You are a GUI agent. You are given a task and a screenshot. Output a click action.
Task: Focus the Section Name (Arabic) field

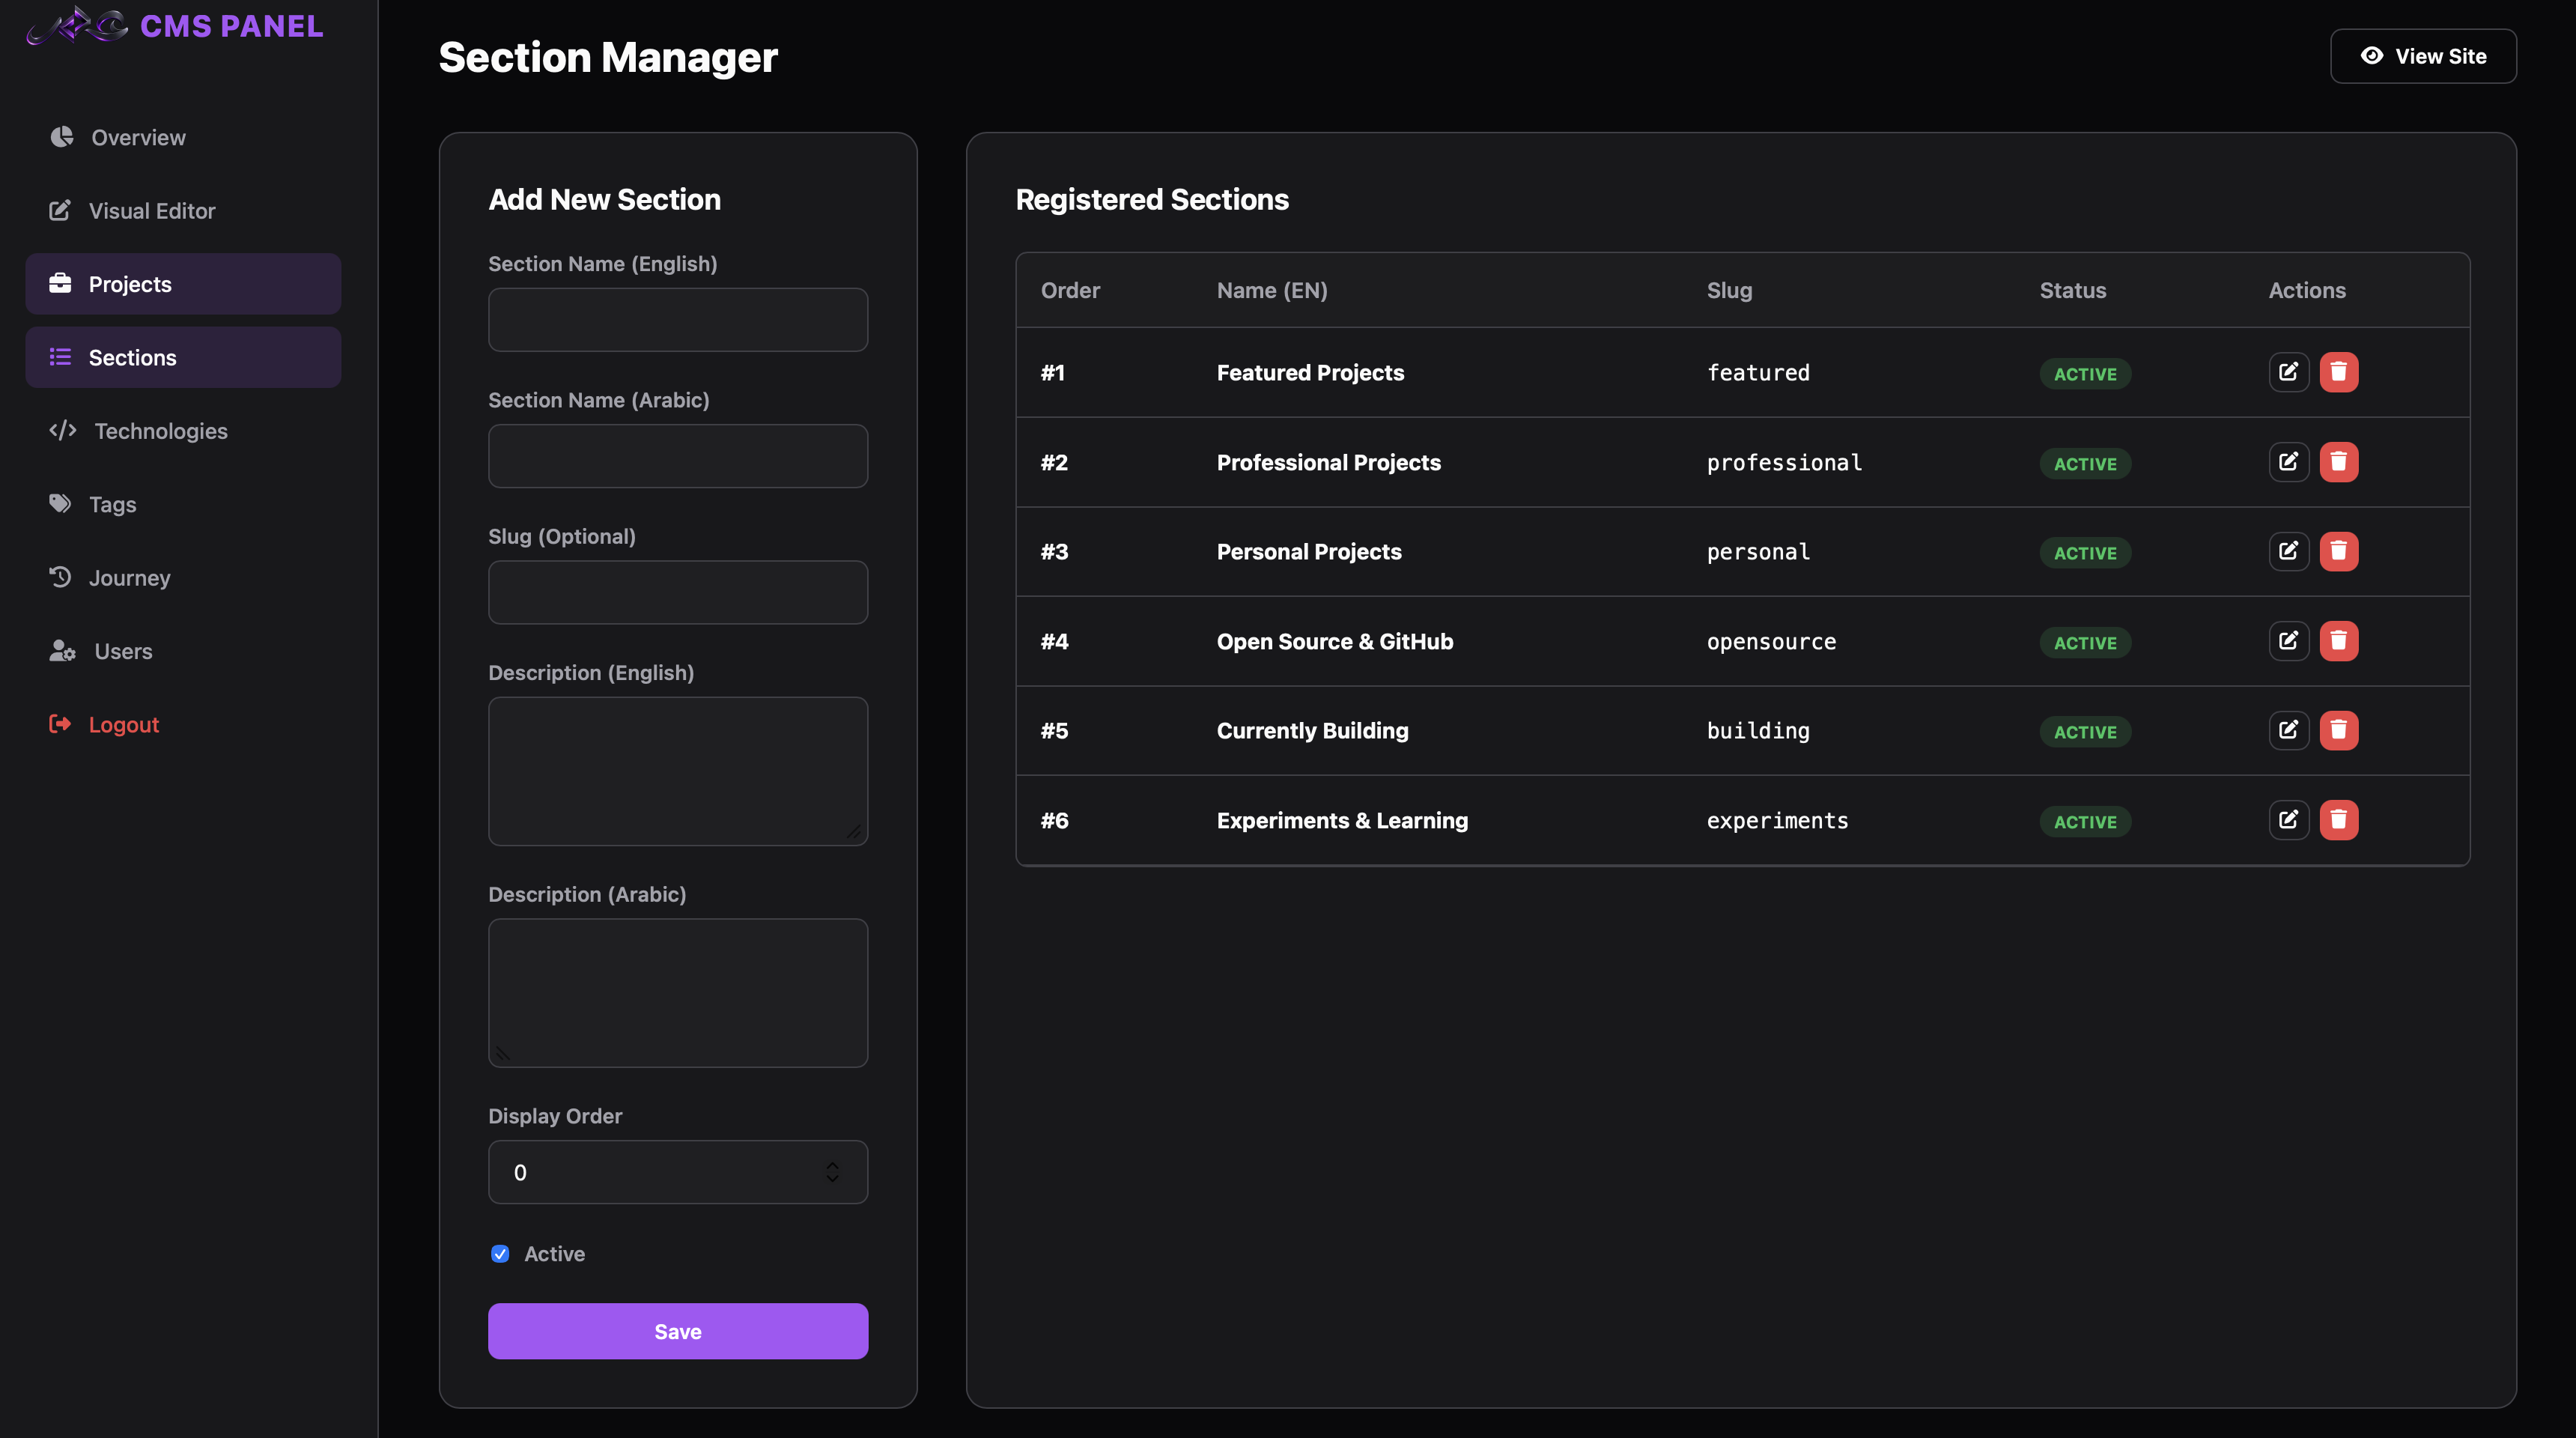click(x=678, y=456)
